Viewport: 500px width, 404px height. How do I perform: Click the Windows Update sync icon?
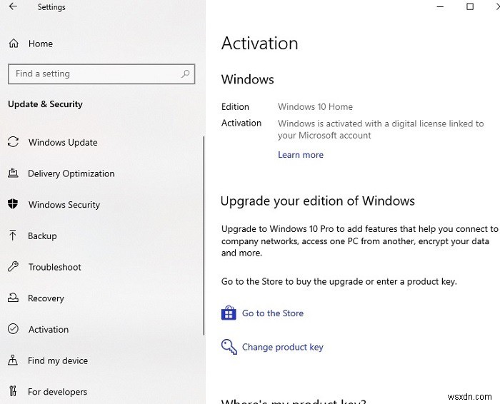[13, 142]
